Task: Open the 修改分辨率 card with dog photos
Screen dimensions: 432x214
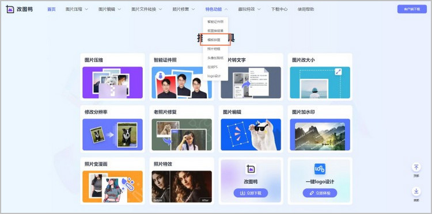Action: pyautogui.click(x=112, y=135)
